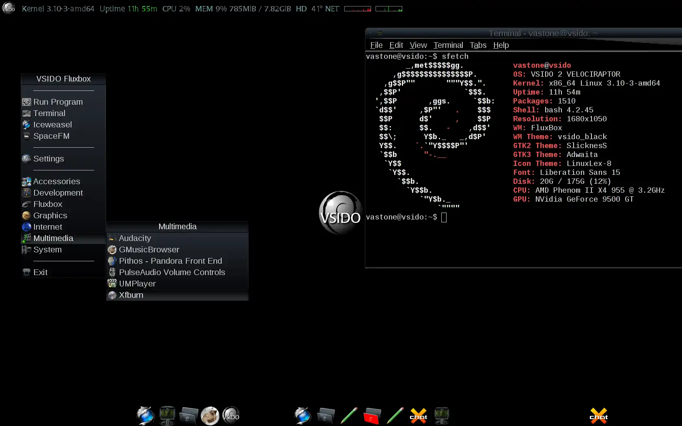Open the folder icon next to the camel icon
This screenshot has width=682, height=426.
[188, 416]
